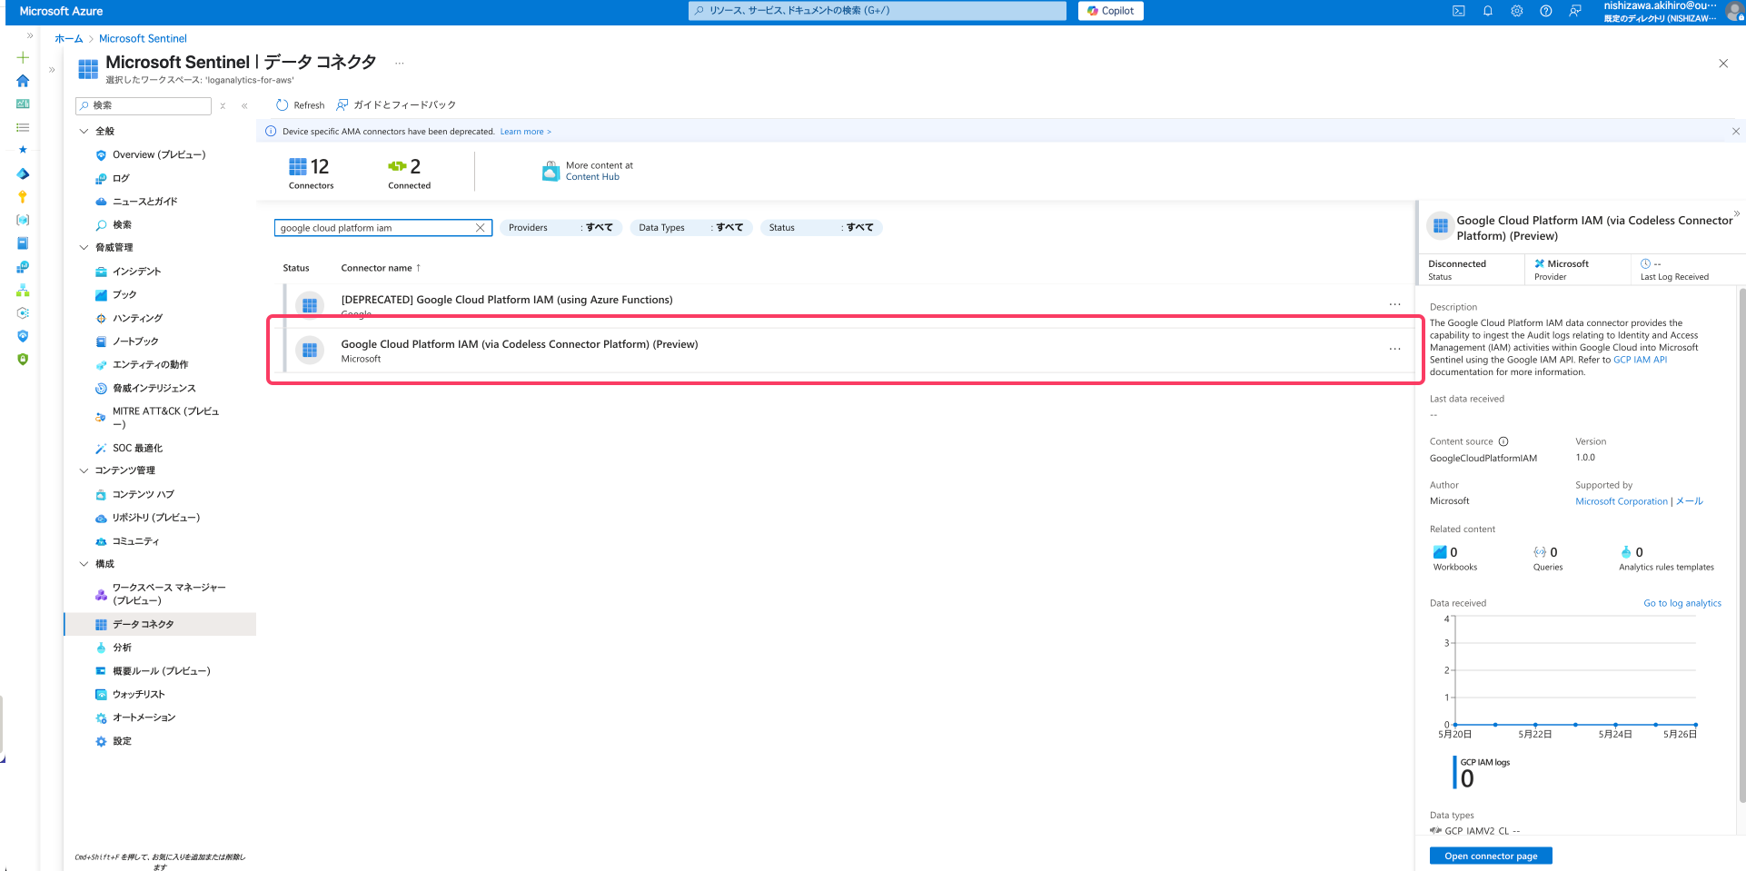Open ウォッチリスト menu item
This screenshot has height=871, width=1746.
click(138, 695)
